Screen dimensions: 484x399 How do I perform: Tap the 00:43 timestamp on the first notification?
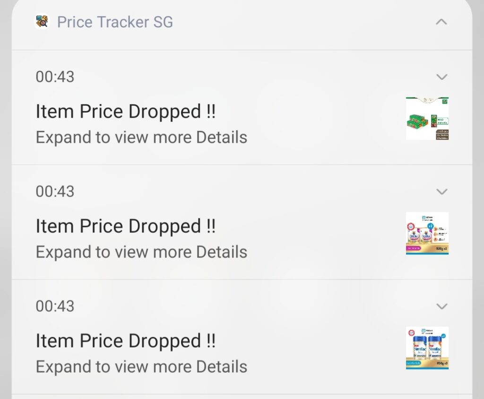tap(55, 77)
